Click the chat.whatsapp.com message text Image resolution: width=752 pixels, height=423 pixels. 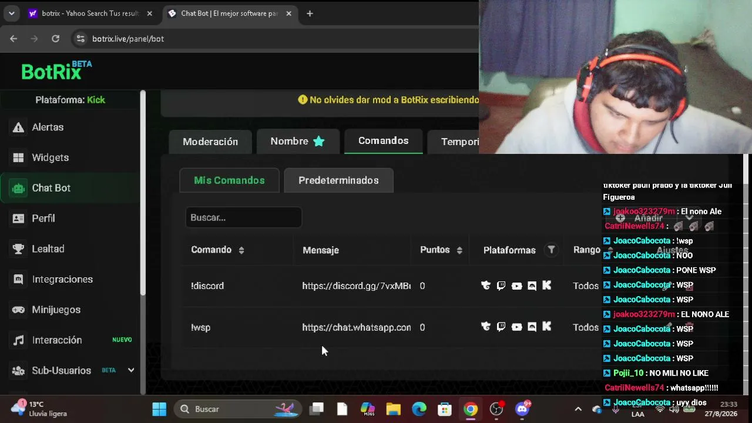coord(356,328)
